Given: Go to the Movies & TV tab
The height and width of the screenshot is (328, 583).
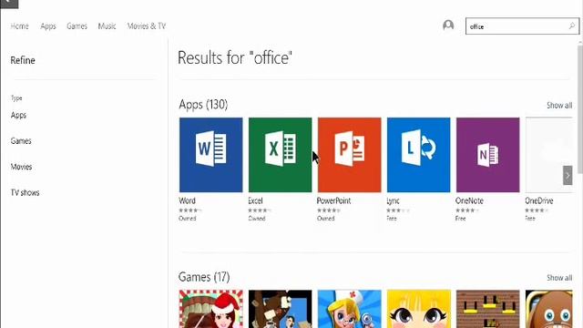Looking at the screenshot, I should [146, 26].
